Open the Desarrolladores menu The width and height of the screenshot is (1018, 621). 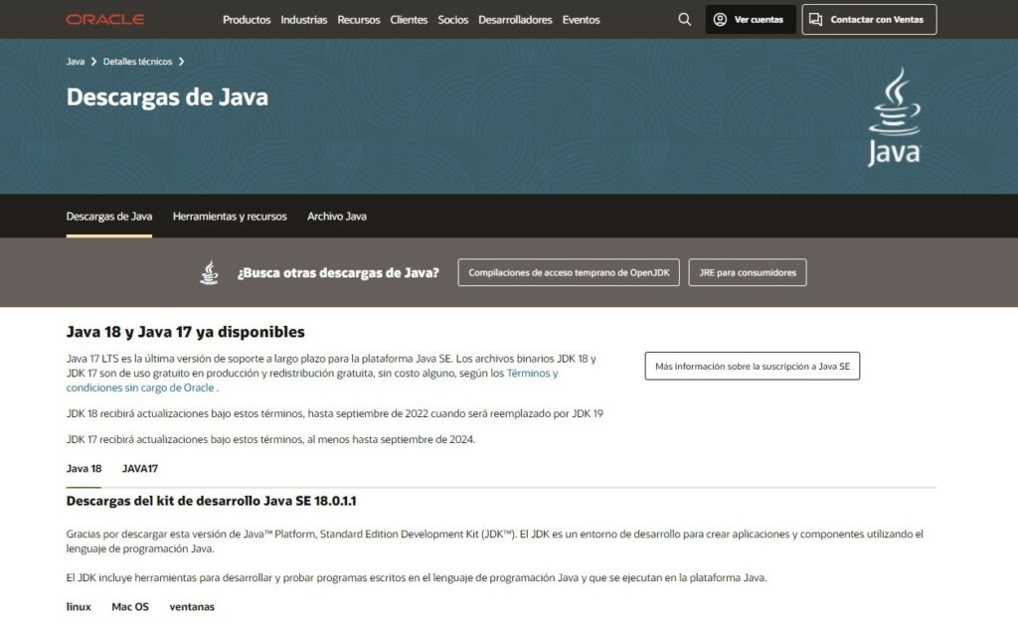click(516, 20)
